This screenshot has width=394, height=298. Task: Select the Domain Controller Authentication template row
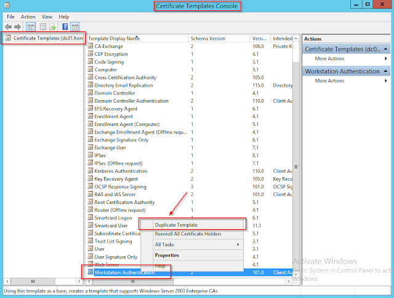click(131, 101)
